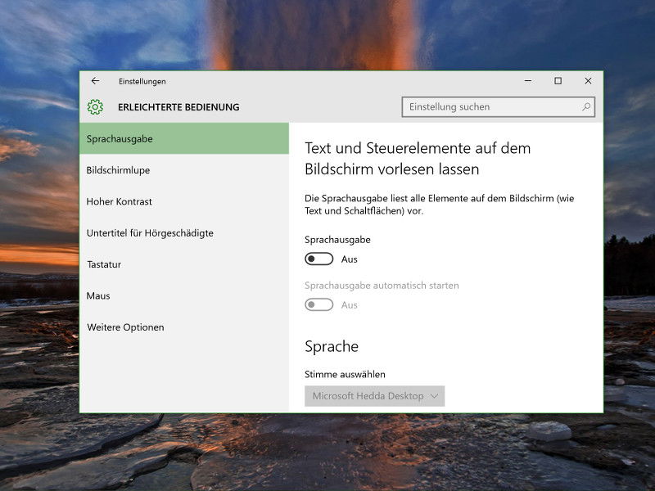Toggle 'Sprachausgabe automatisch starten' switch
655x491 pixels.
(x=319, y=304)
